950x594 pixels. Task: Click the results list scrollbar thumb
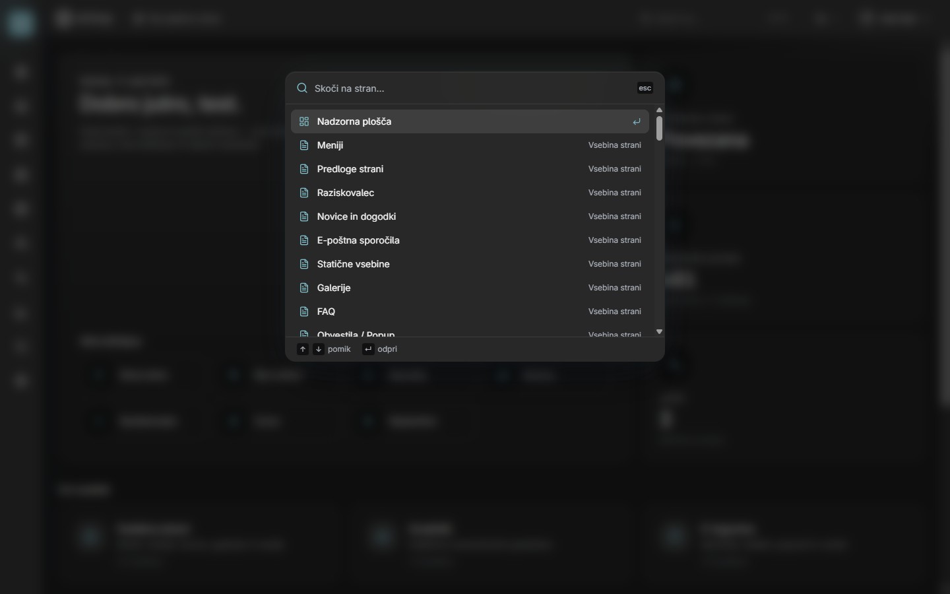pos(659,128)
